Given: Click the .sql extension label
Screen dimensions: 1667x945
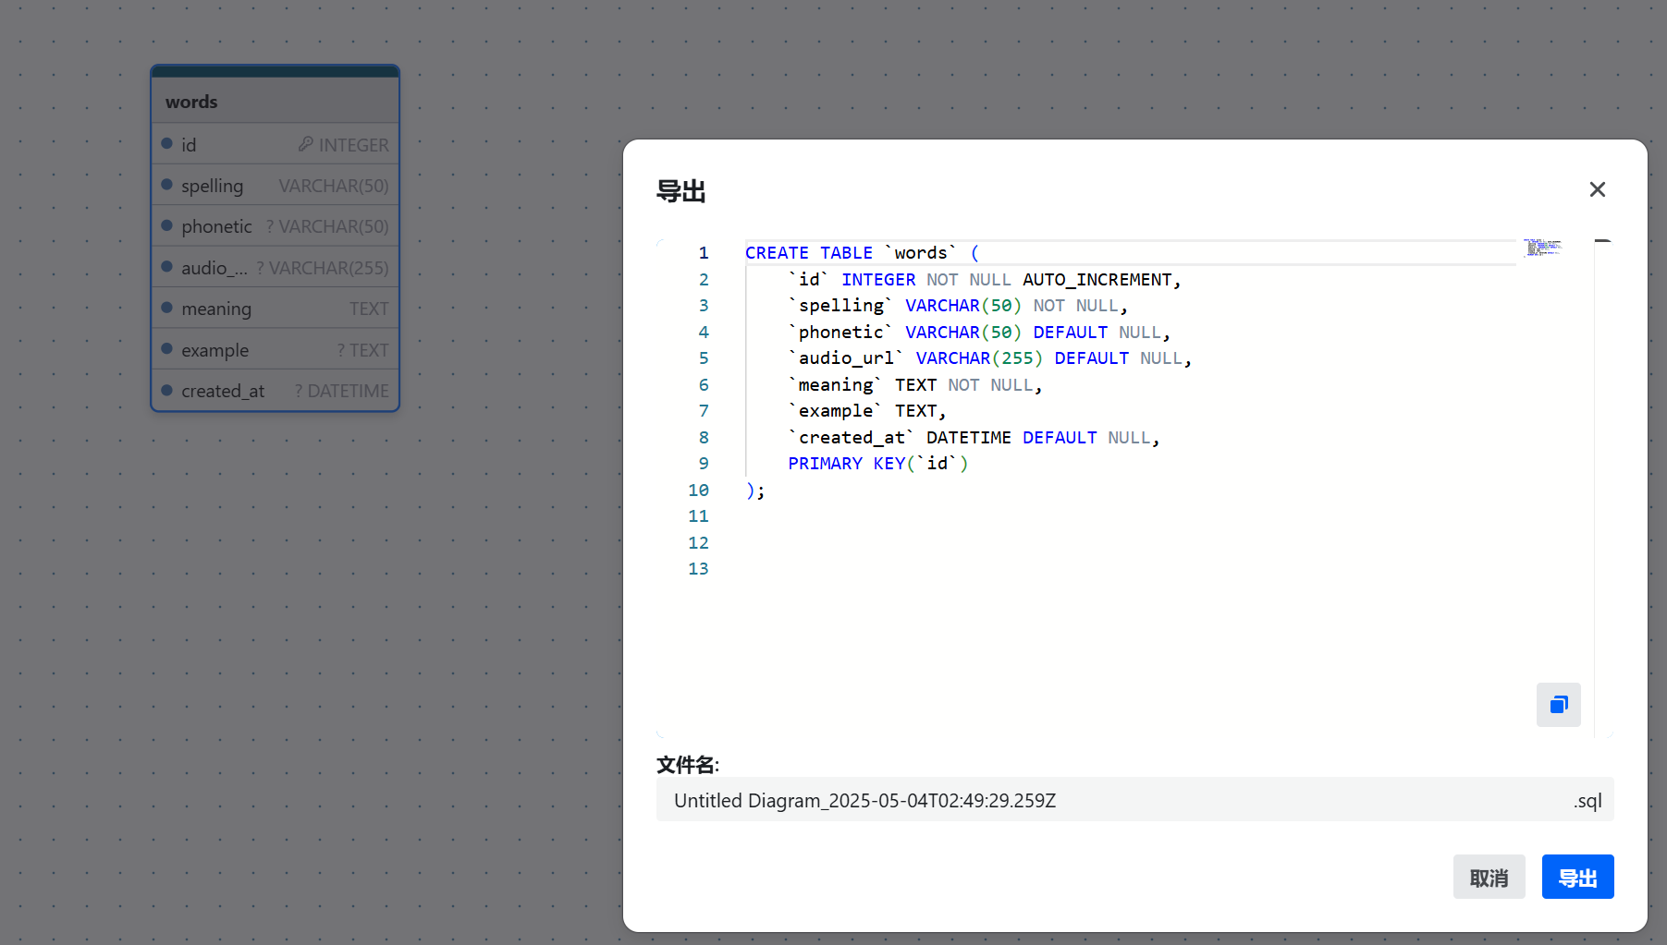Looking at the screenshot, I should click(x=1587, y=800).
